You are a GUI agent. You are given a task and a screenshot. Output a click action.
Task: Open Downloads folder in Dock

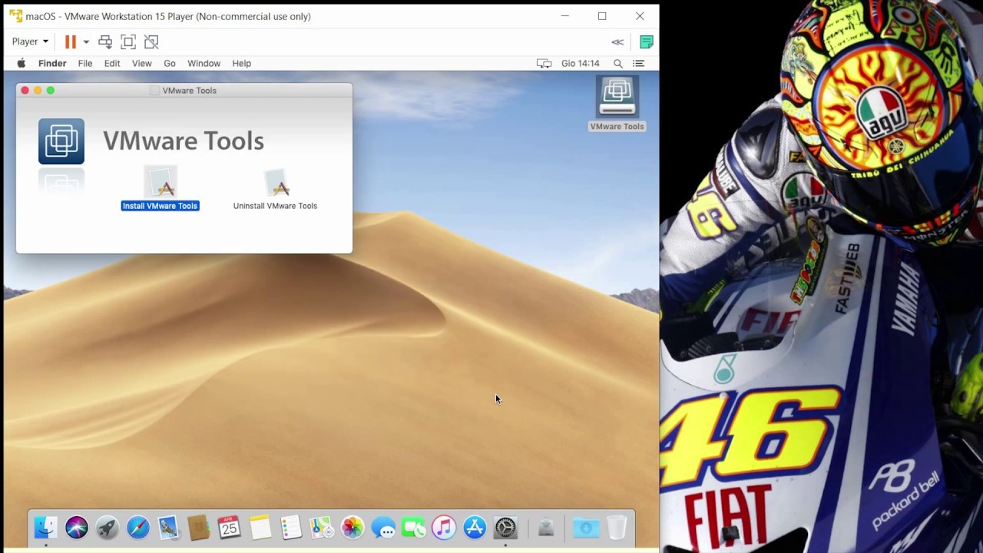[x=586, y=528]
